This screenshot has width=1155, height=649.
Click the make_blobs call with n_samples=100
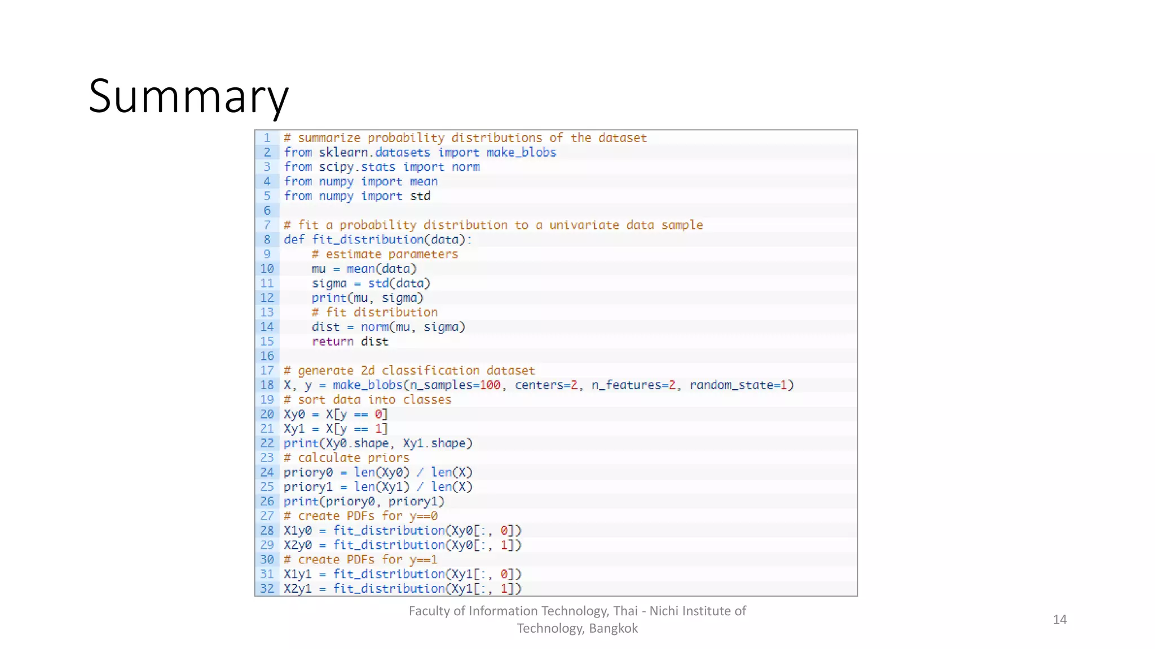click(539, 385)
